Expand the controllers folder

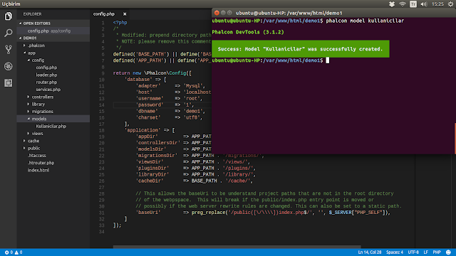point(43,97)
